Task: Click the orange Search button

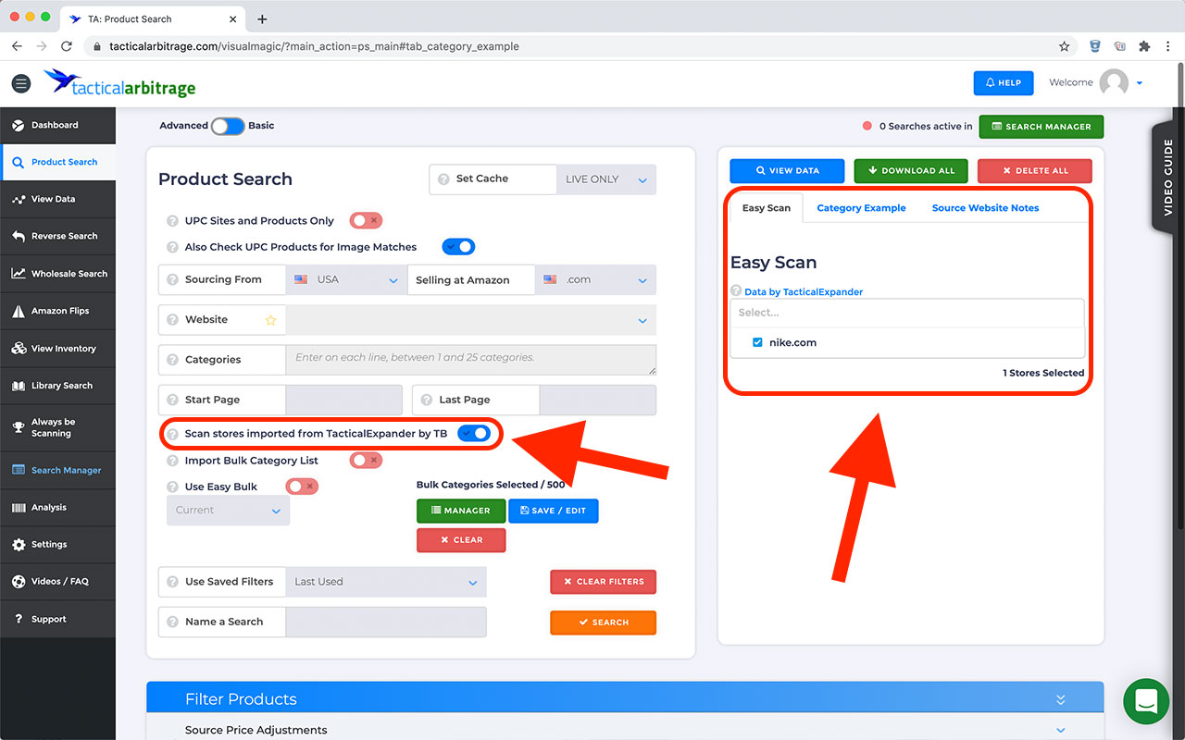Action: (603, 623)
